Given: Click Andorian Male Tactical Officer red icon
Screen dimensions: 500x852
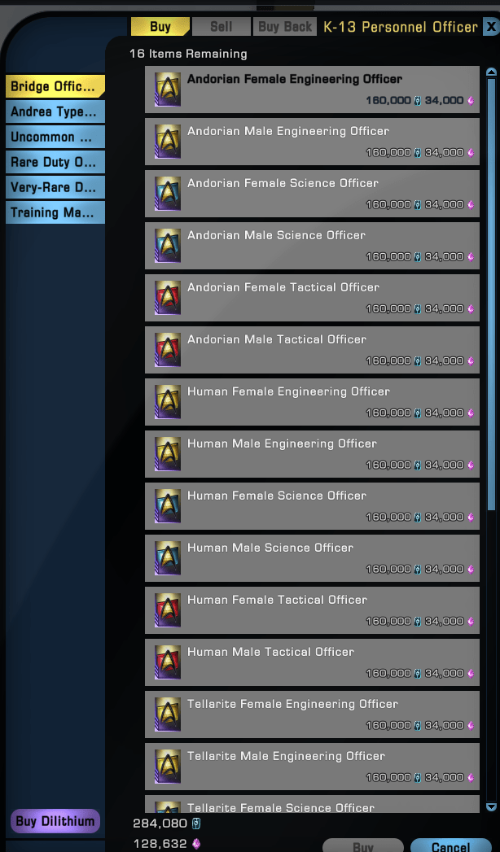Looking at the screenshot, I should click(x=168, y=350).
